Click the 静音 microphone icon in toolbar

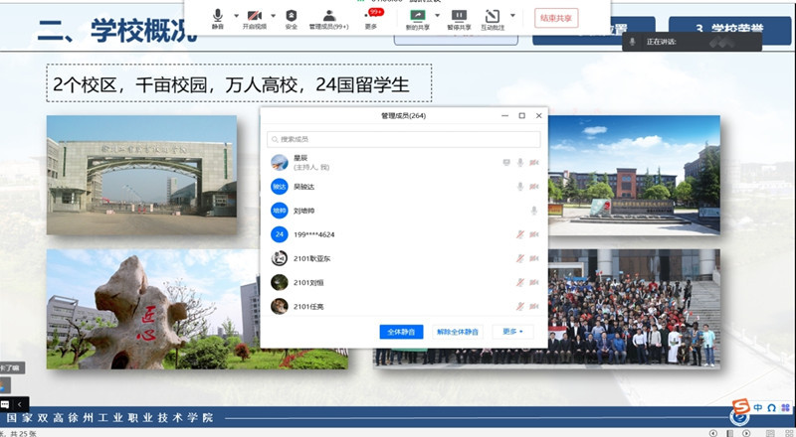pos(218,15)
